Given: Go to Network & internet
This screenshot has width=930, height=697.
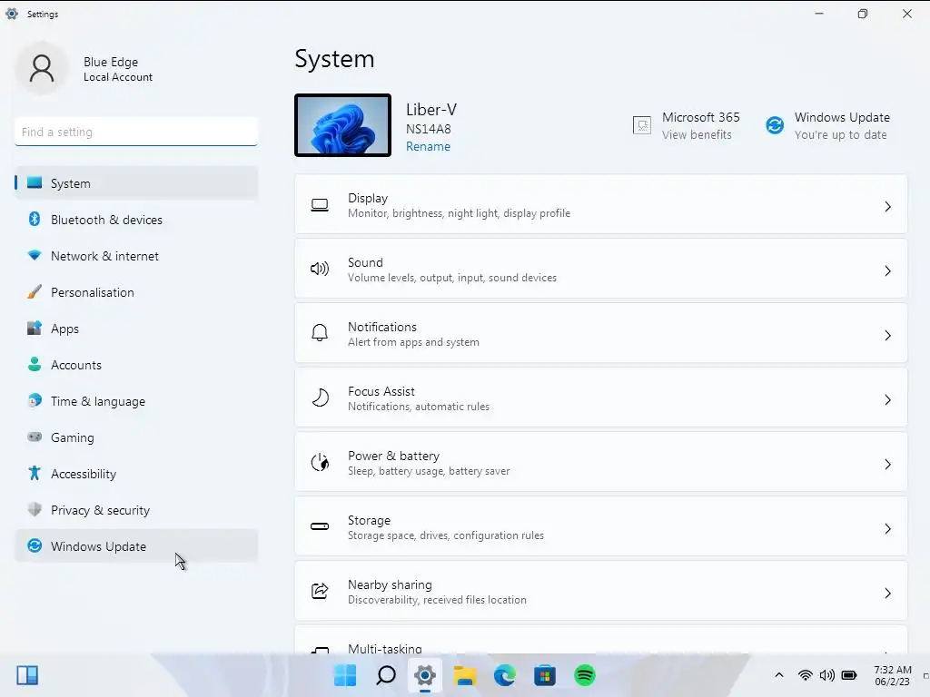Looking at the screenshot, I should [x=136, y=255].
